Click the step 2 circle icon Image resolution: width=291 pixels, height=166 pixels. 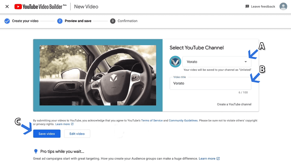[x=60, y=21]
